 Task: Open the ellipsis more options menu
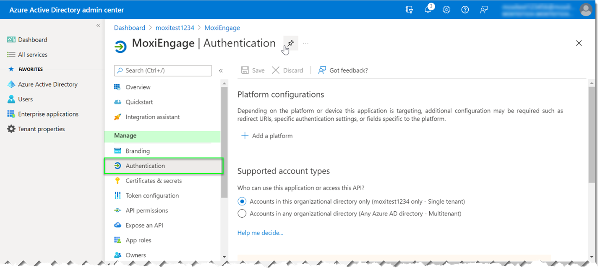[306, 43]
